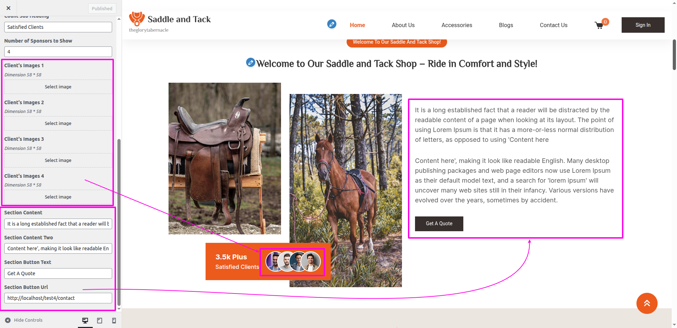Hide the customizer controls panel

click(24, 320)
